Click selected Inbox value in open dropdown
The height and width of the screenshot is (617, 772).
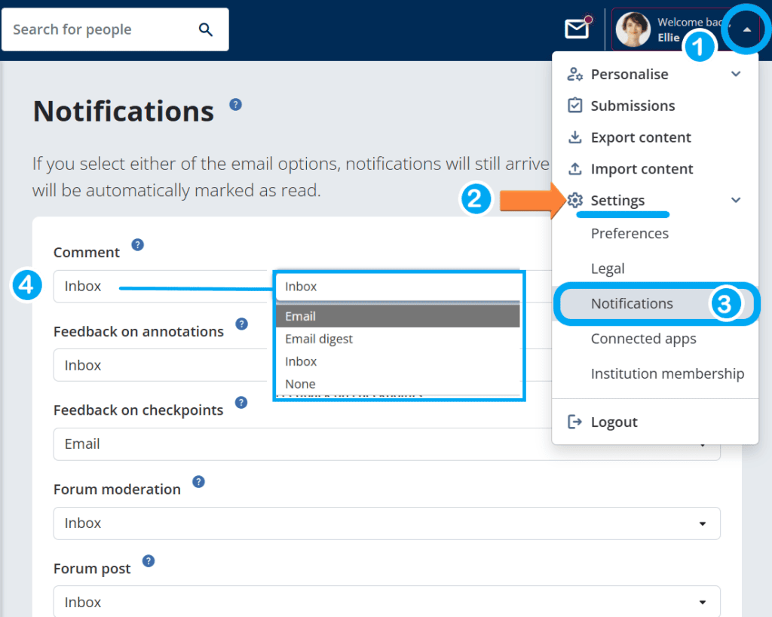(399, 287)
